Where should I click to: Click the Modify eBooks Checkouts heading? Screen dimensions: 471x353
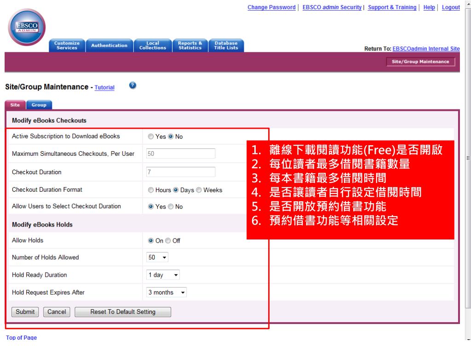pos(49,121)
